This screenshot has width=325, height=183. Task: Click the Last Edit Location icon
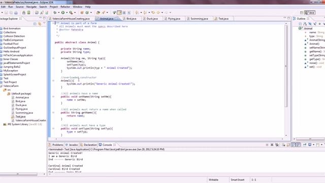(153, 13)
